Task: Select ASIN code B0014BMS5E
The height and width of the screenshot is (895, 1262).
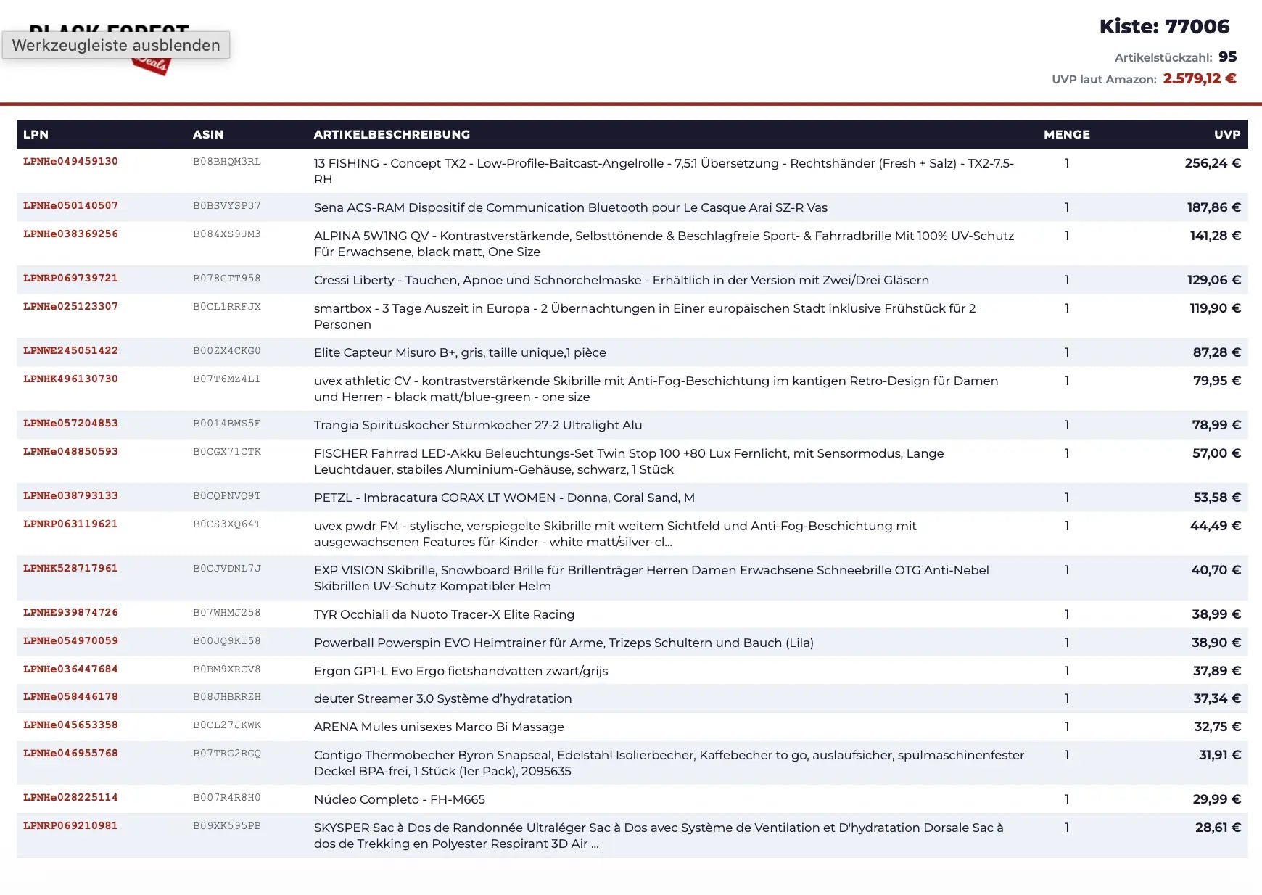Action: pos(226,424)
